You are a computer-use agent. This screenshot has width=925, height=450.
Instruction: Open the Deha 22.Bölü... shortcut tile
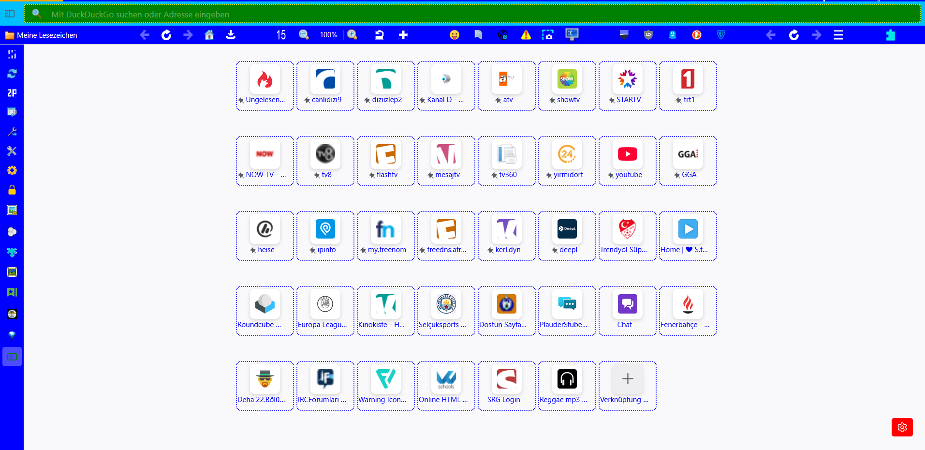coord(265,386)
